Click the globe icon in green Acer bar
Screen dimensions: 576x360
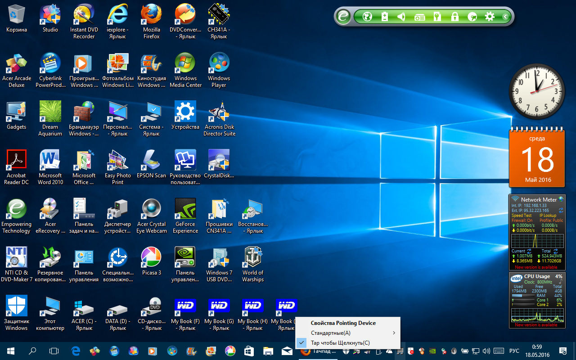point(368,17)
